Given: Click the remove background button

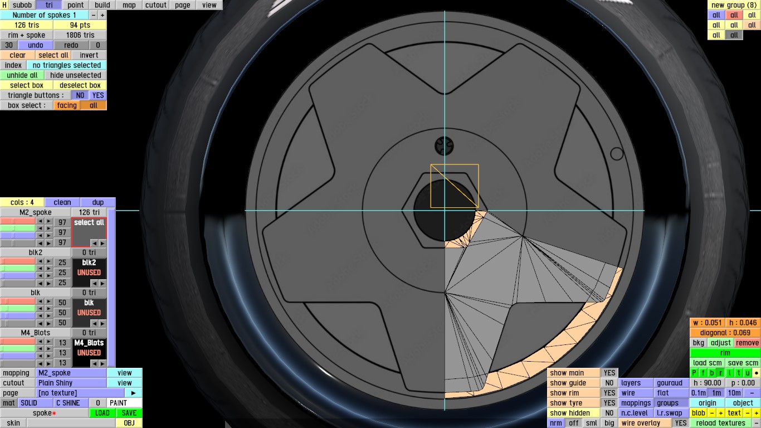Looking at the screenshot, I should 748,343.
